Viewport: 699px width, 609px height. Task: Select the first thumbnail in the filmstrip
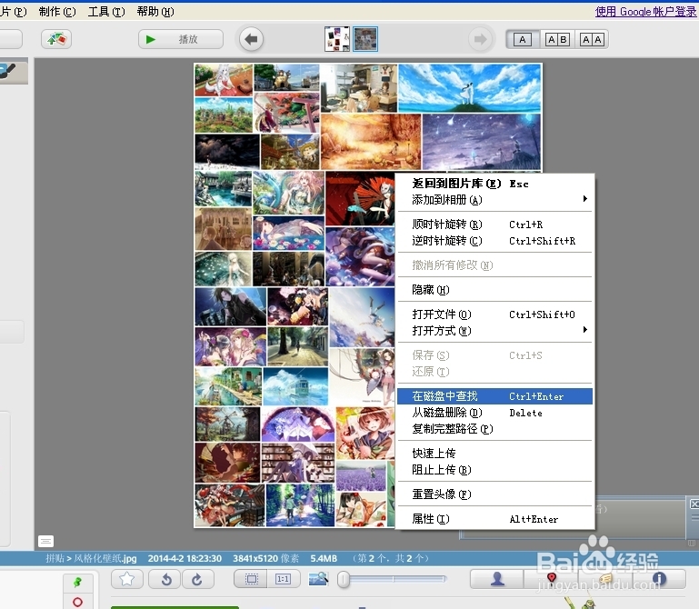click(337, 39)
